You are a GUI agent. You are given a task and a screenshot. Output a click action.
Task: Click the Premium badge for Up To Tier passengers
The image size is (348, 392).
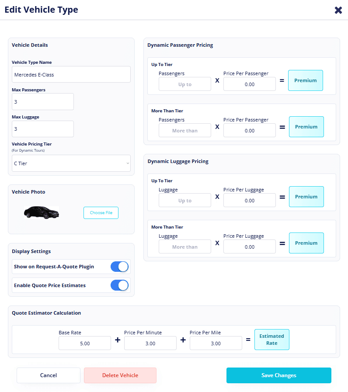[x=306, y=80]
